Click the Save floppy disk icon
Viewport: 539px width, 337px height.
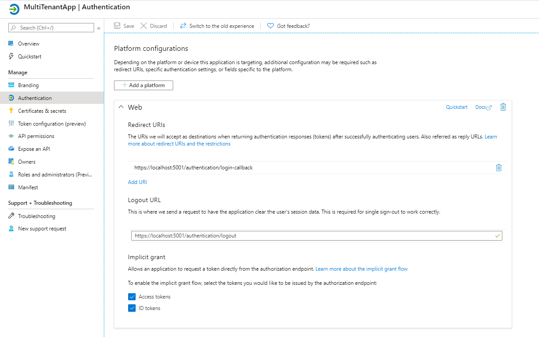(x=117, y=26)
